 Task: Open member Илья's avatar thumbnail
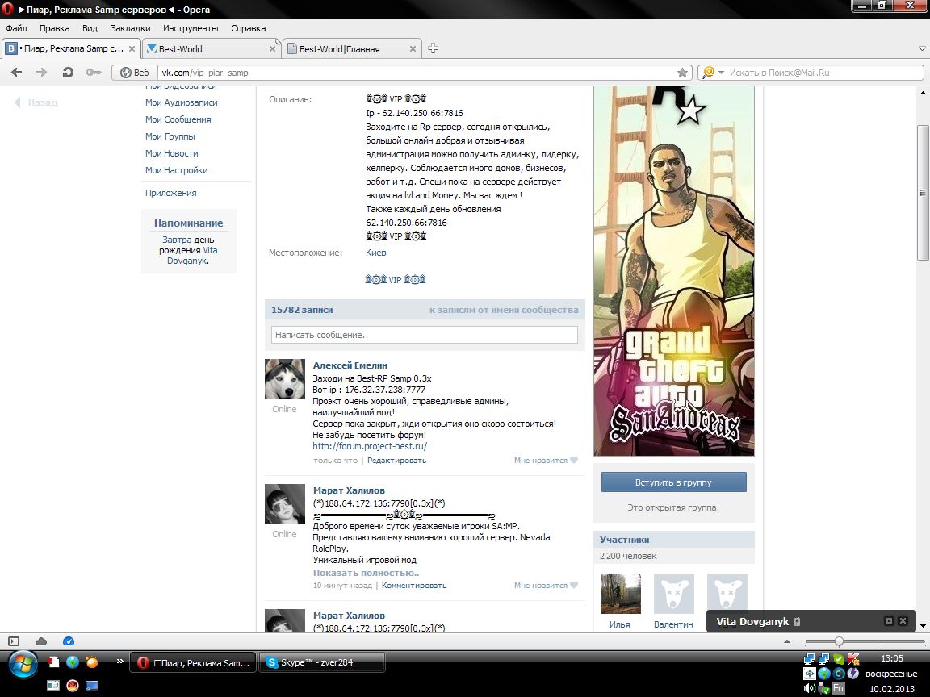620,593
